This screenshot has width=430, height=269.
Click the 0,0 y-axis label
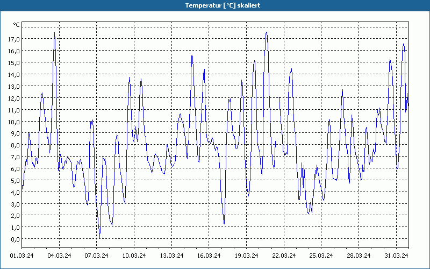16,239
